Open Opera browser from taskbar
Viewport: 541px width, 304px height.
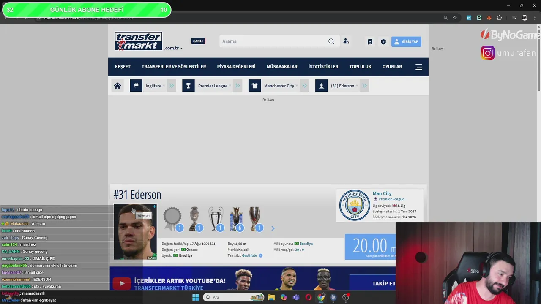pyautogui.click(x=309, y=297)
